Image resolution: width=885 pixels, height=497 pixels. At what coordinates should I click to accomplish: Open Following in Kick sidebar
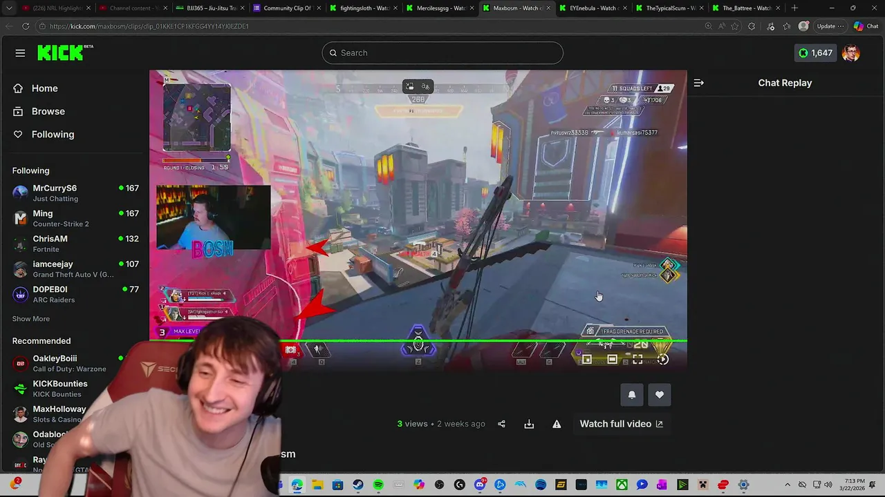click(53, 135)
